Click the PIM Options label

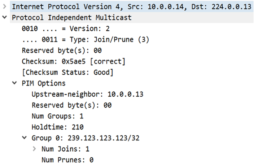point(44,83)
